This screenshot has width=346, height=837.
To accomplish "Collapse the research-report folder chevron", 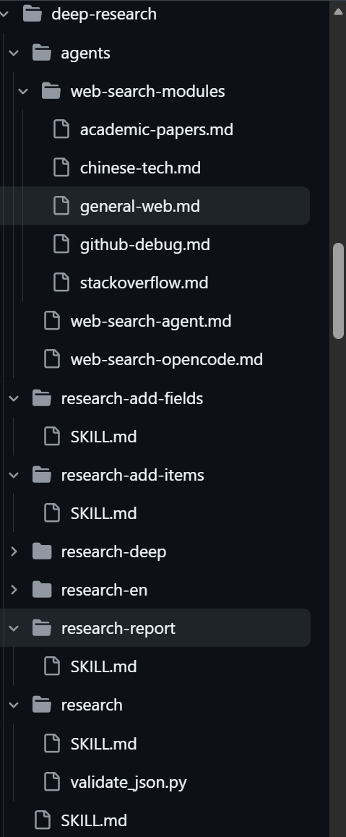I will click(x=14, y=628).
